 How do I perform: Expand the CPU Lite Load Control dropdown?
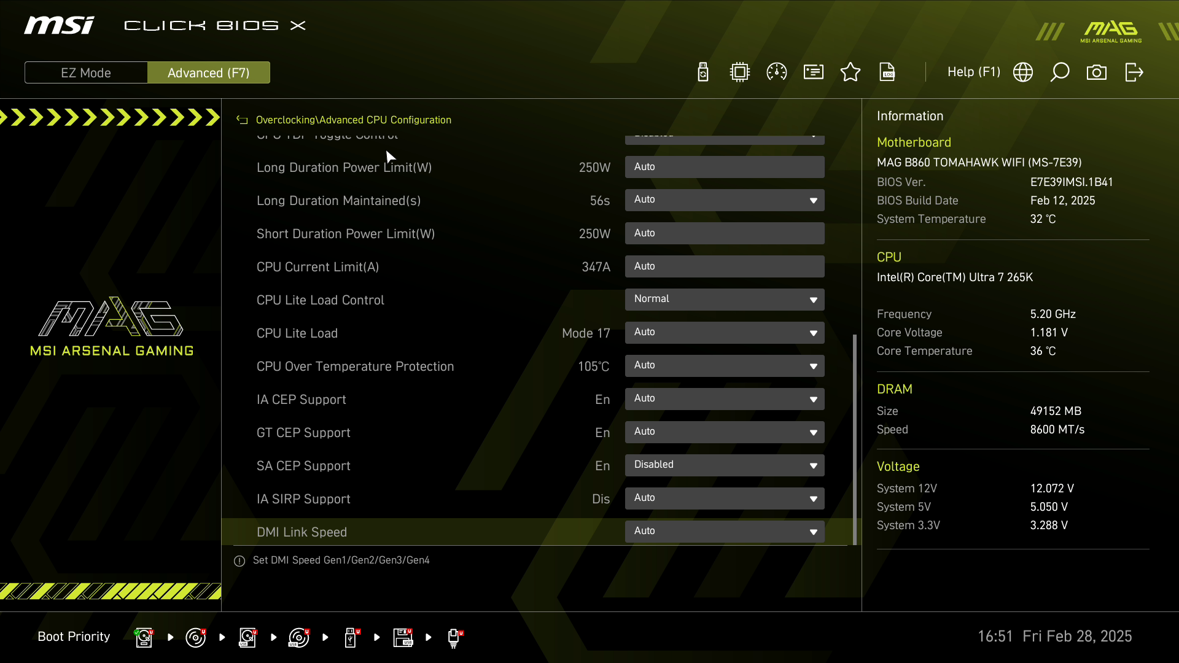725,300
